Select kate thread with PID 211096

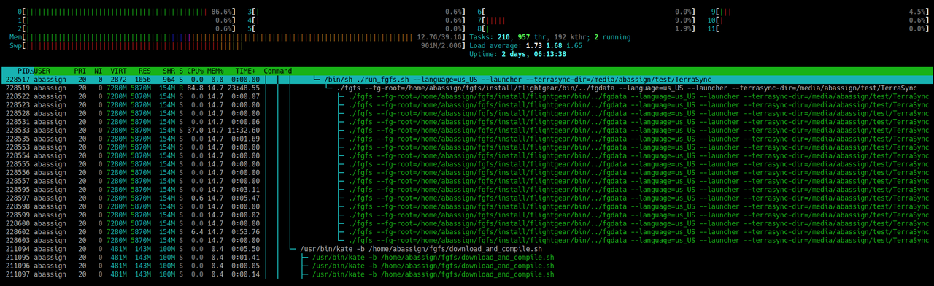click(x=467, y=266)
